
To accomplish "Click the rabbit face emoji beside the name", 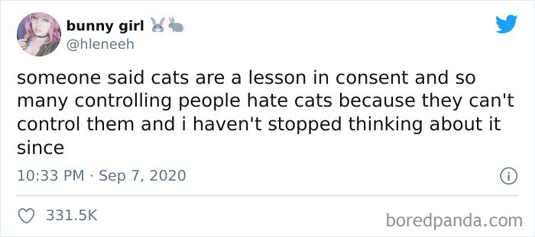I will tap(158, 24).
